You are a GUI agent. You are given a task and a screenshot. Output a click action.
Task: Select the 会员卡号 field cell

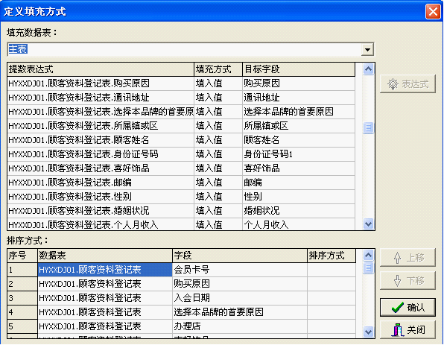[240, 270]
